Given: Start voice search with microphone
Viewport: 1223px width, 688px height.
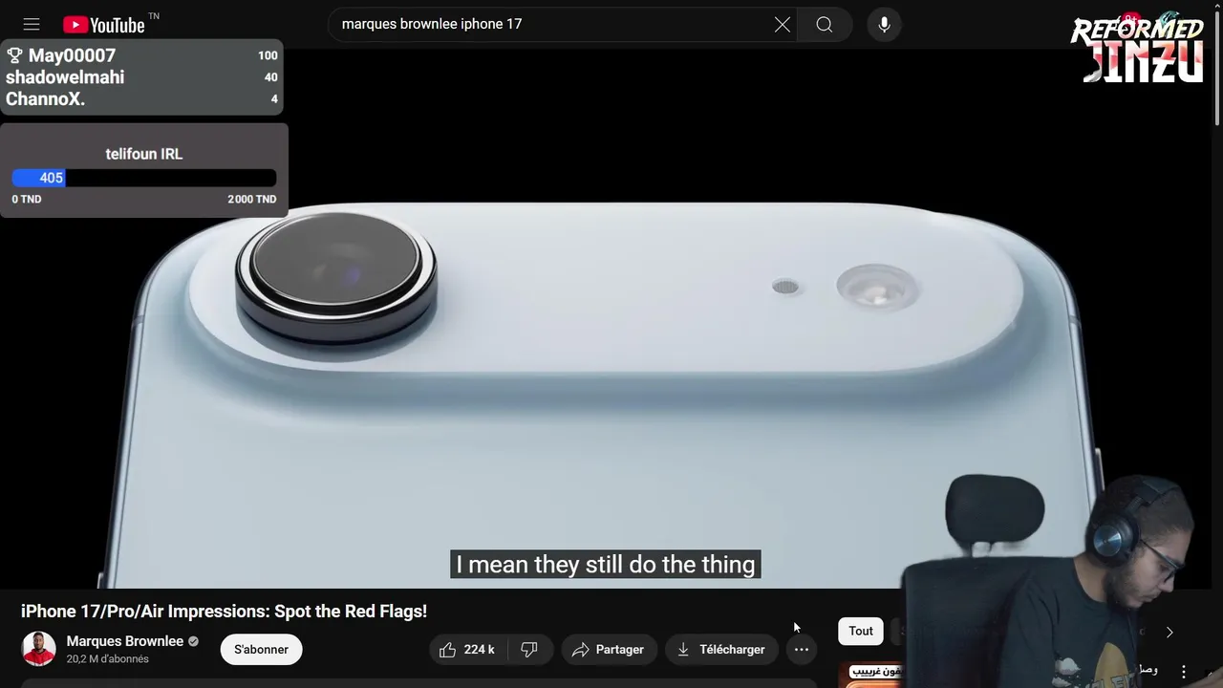Looking at the screenshot, I should tap(885, 25).
